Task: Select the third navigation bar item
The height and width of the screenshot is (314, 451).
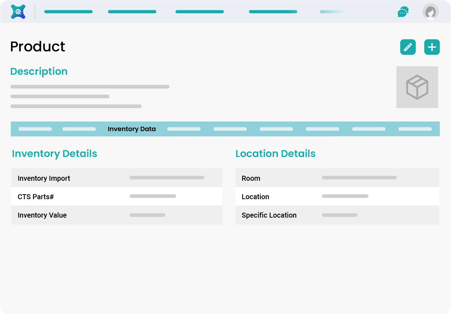Action: [199, 11]
